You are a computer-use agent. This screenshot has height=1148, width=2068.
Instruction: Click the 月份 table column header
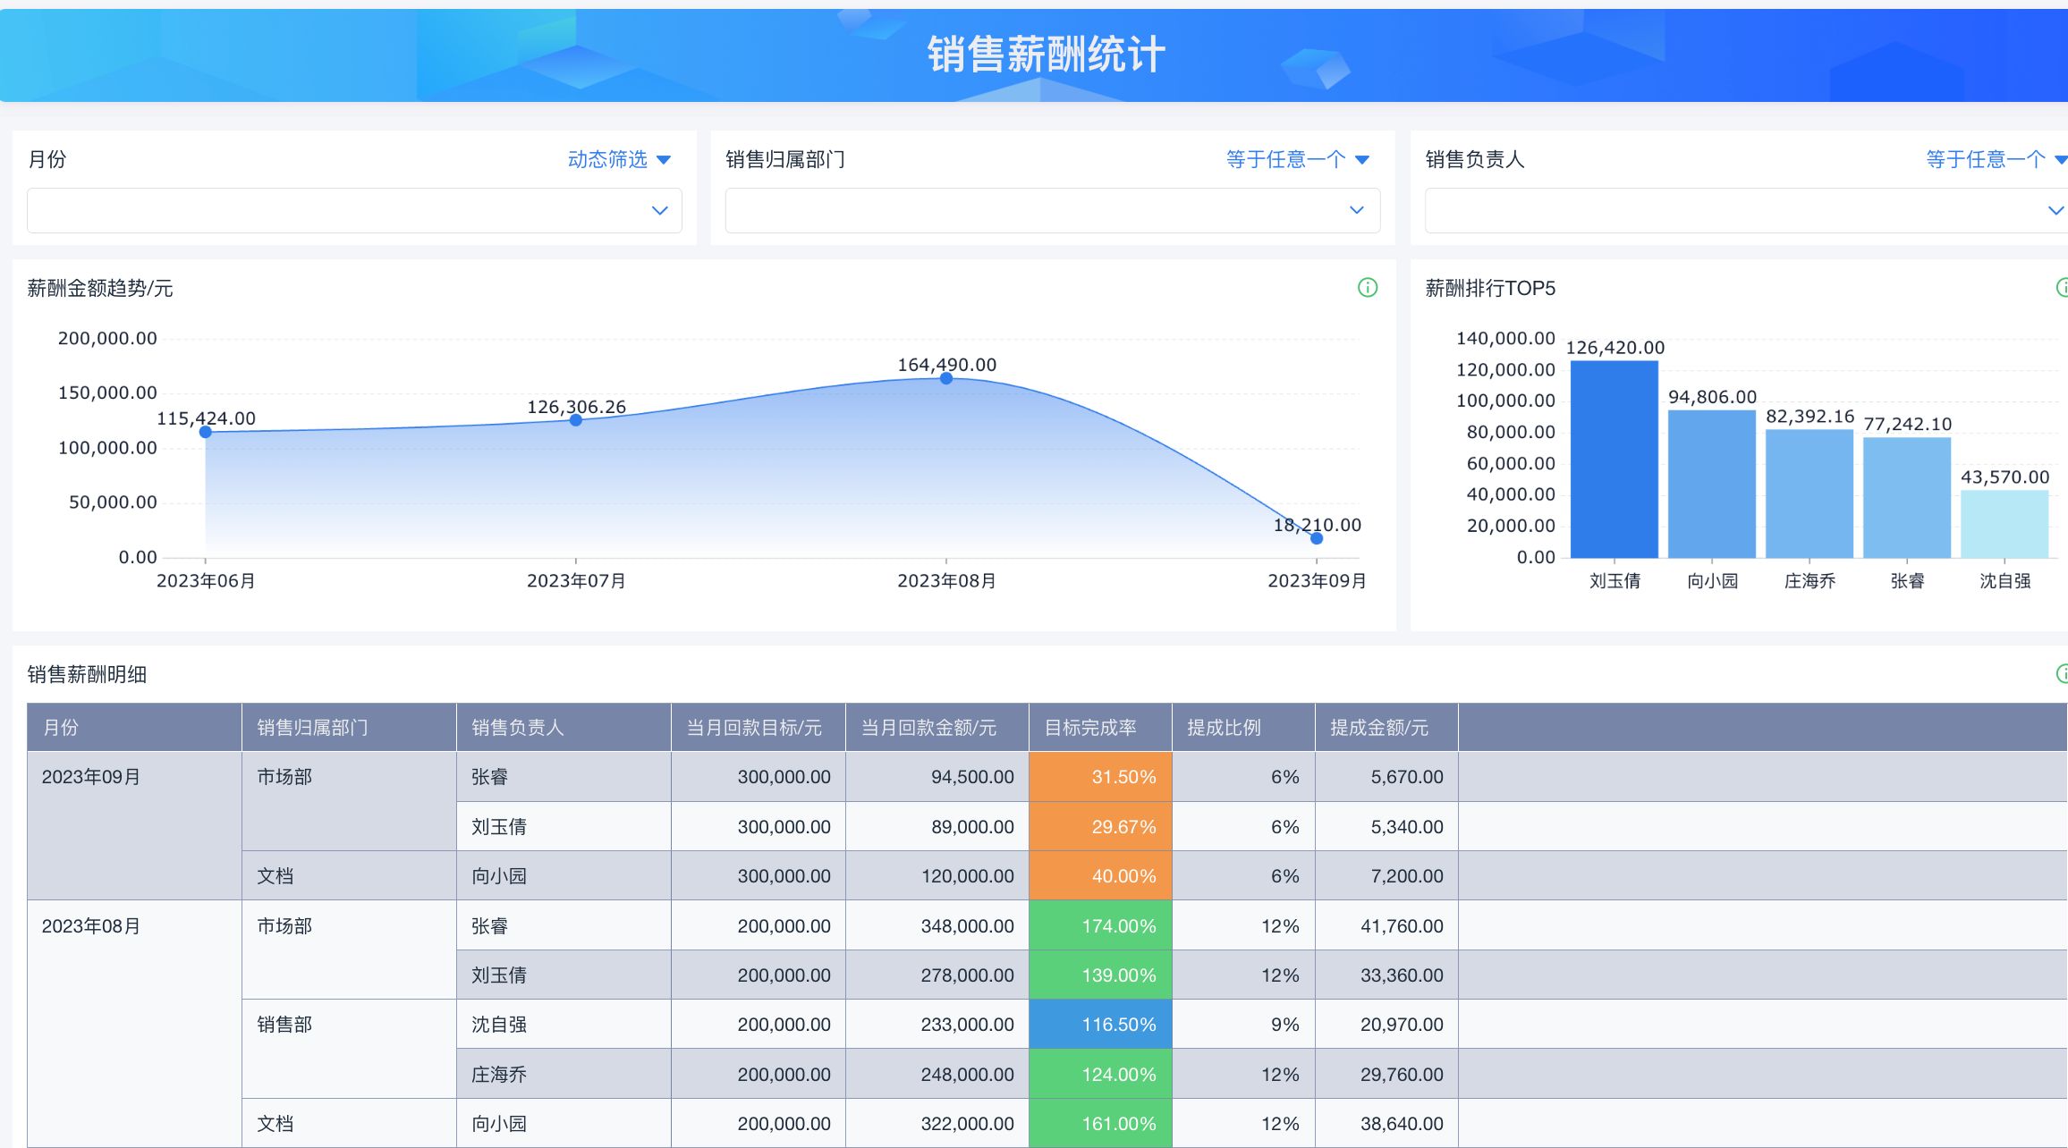click(x=61, y=728)
